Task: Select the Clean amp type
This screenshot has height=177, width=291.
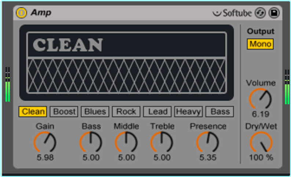Action: 33,112
